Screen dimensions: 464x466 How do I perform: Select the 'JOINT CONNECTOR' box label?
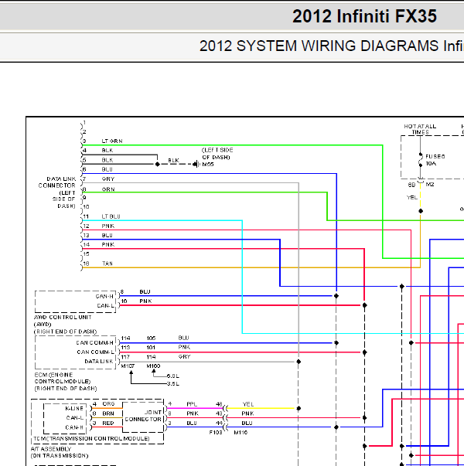click(x=143, y=416)
